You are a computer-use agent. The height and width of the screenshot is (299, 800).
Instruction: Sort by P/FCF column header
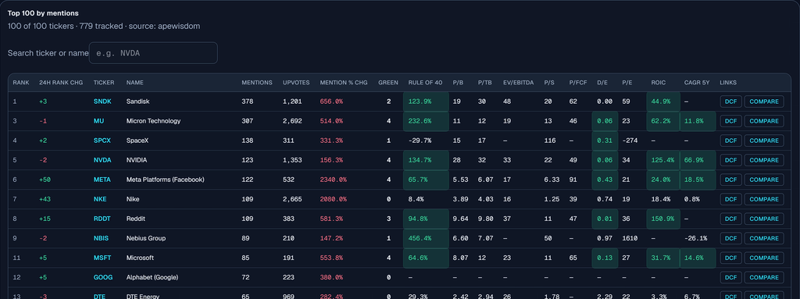click(578, 83)
